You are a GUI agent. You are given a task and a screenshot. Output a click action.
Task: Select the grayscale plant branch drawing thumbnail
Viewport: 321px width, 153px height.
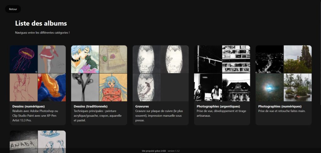point(85,87)
